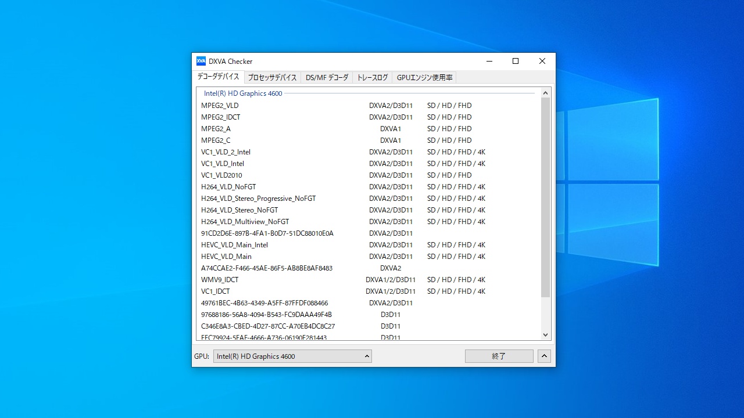
Task: Expand the options with the up-arrow button
Action: pyautogui.click(x=544, y=356)
